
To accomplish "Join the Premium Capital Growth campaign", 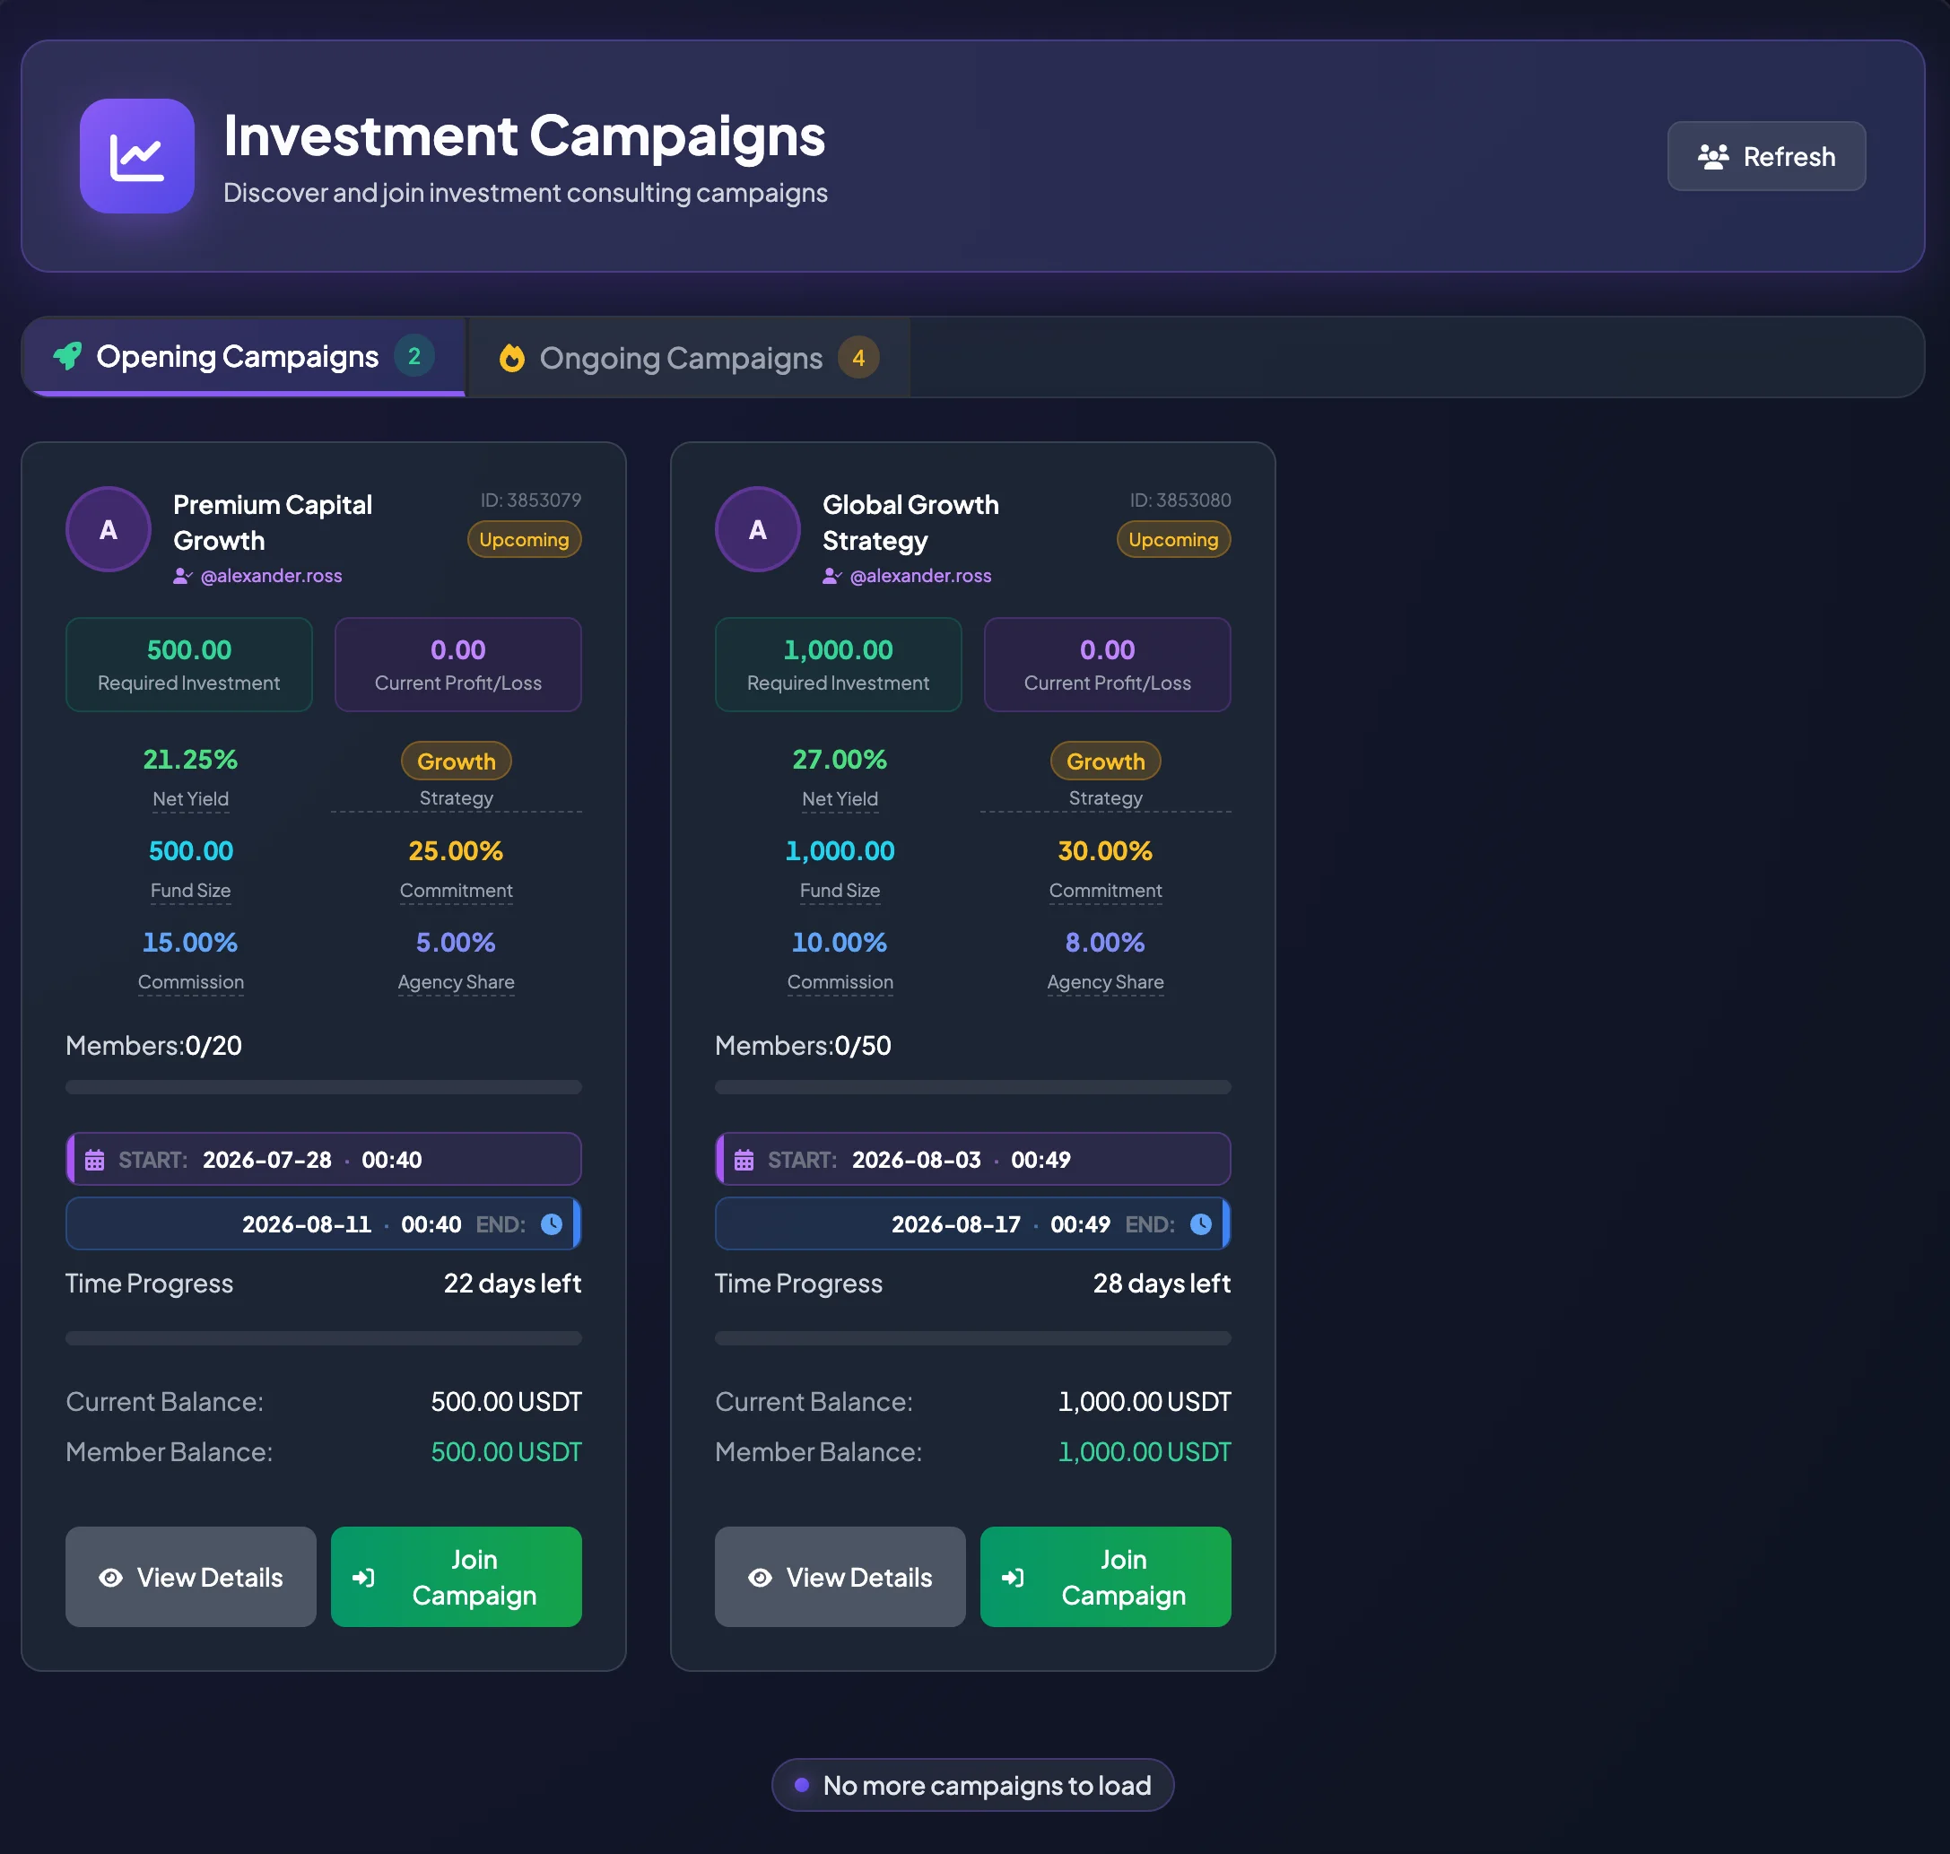I will point(457,1577).
